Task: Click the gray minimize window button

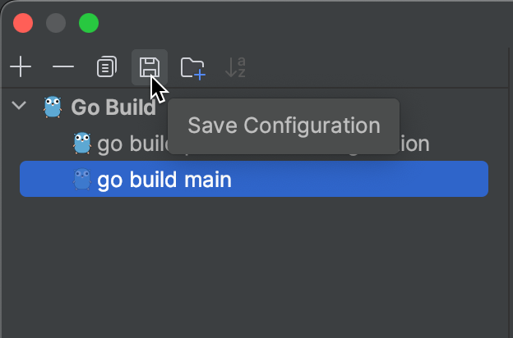Action: click(56, 23)
